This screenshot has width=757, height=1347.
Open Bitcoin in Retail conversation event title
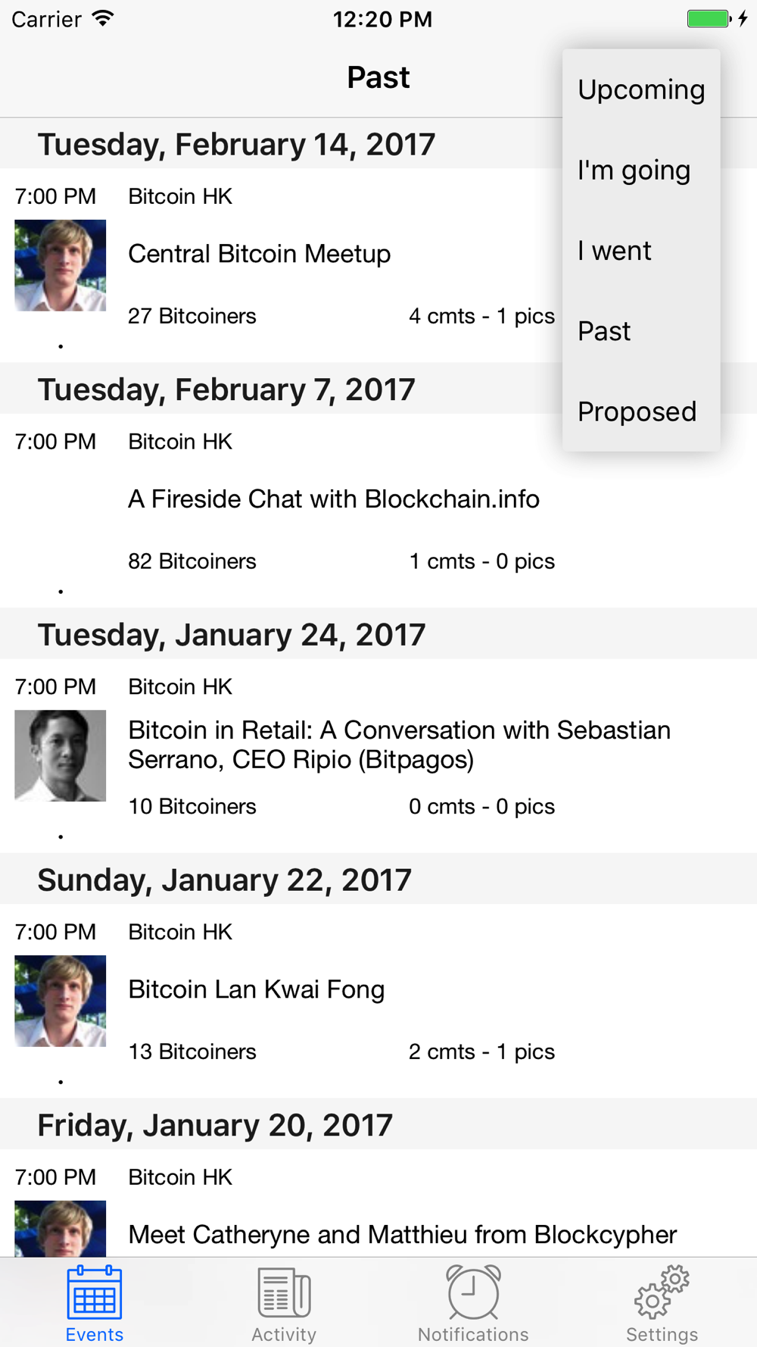click(x=399, y=745)
